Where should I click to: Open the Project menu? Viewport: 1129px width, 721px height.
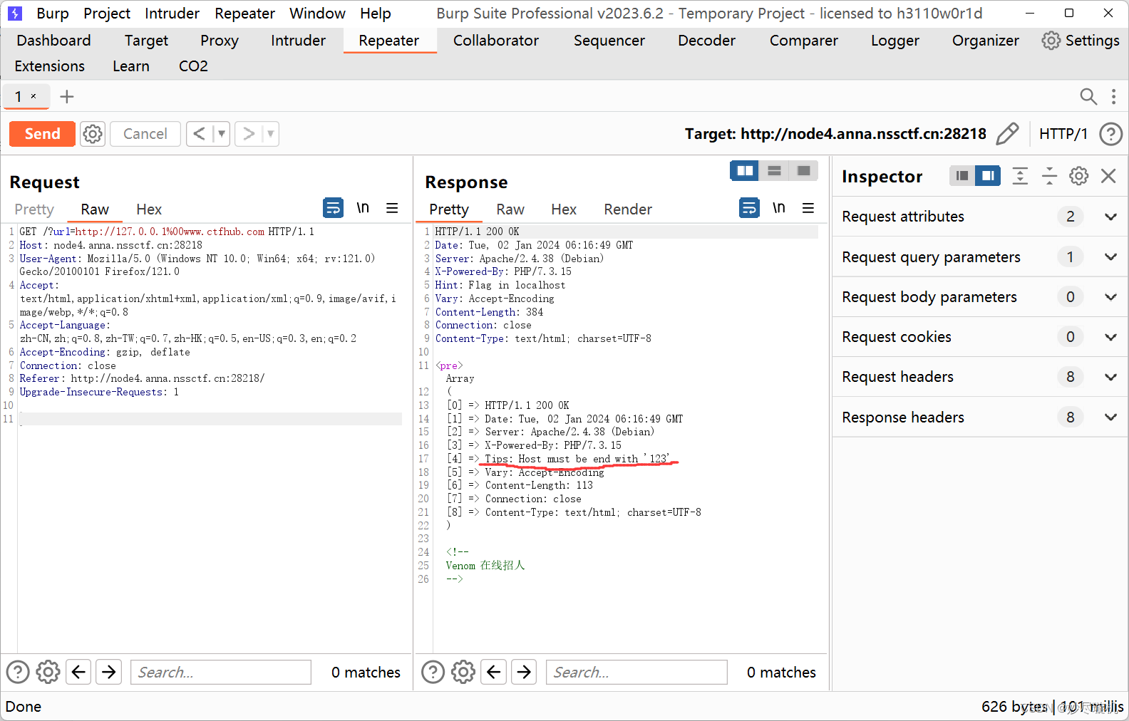point(107,14)
